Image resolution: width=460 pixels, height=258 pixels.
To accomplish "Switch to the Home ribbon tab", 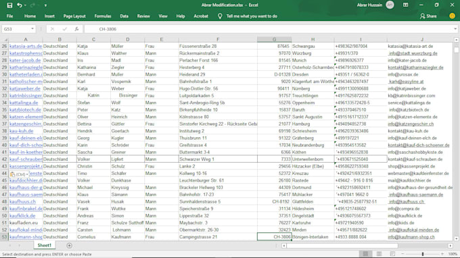I will coord(30,16).
